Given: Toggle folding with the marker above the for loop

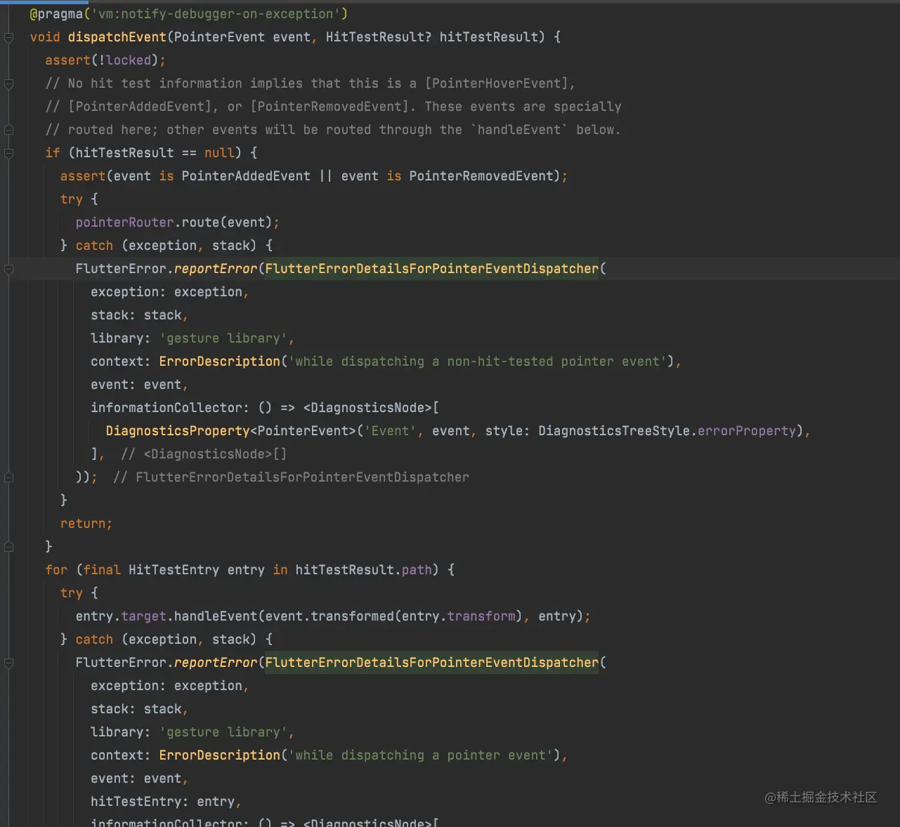Looking at the screenshot, I should pos(9,545).
